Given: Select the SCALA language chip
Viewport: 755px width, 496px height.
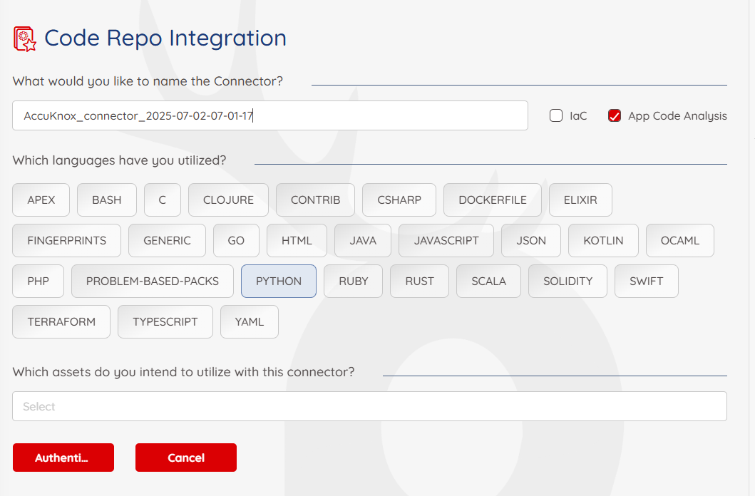Looking at the screenshot, I should click(489, 281).
